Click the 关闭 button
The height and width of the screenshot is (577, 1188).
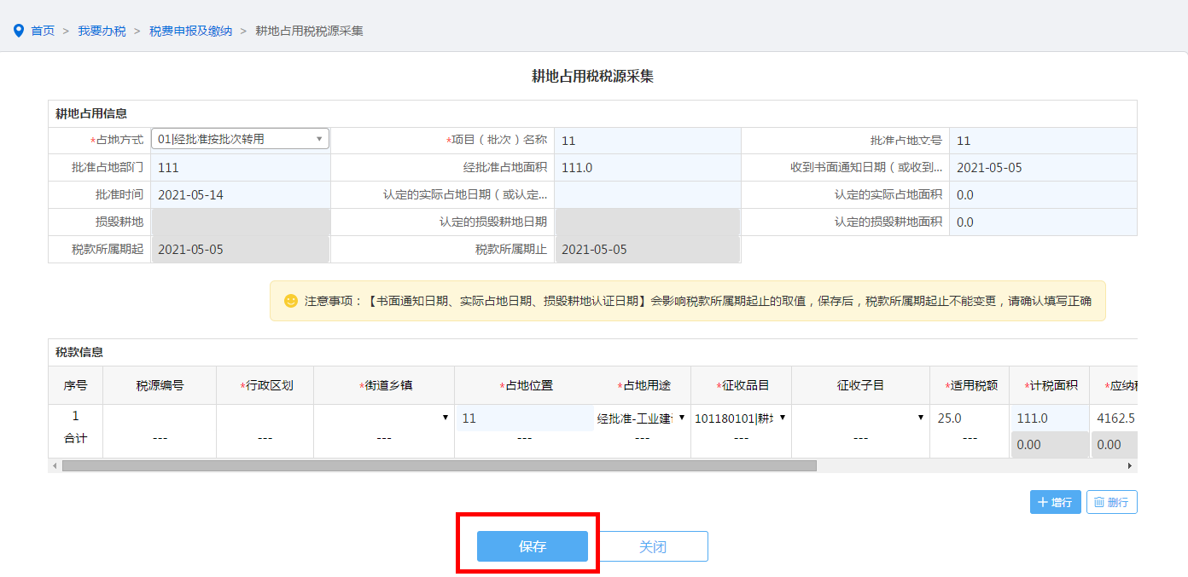653,546
